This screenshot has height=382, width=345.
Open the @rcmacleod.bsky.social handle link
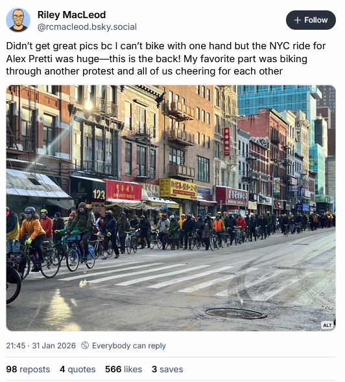click(87, 27)
